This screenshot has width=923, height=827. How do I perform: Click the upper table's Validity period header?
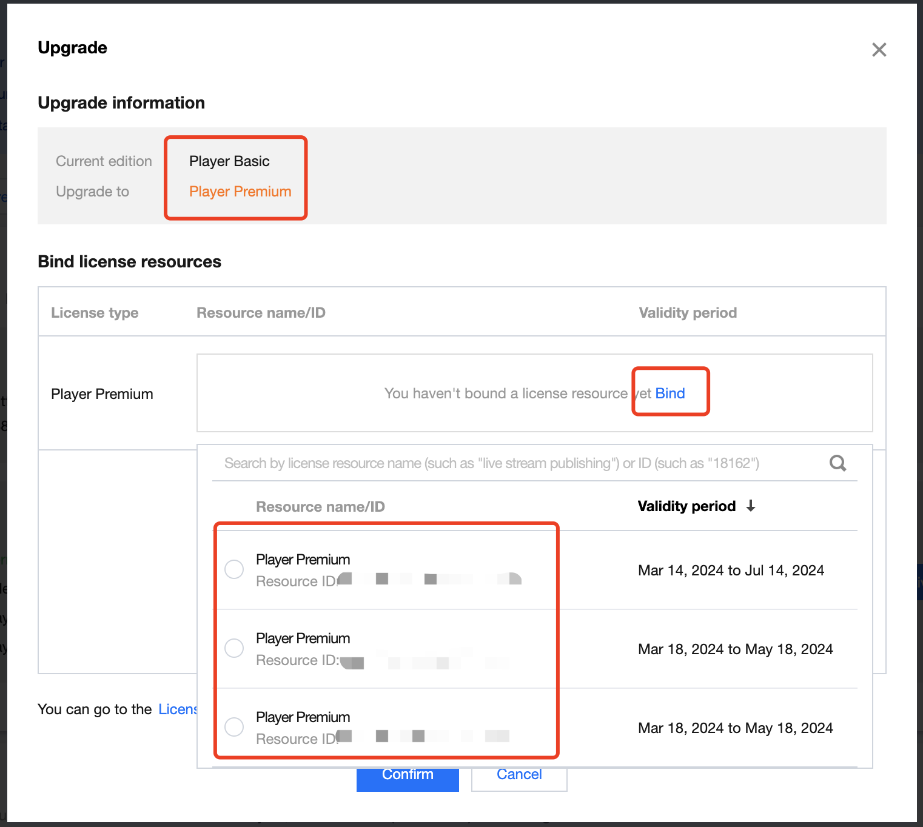click(x=688, y=313)
